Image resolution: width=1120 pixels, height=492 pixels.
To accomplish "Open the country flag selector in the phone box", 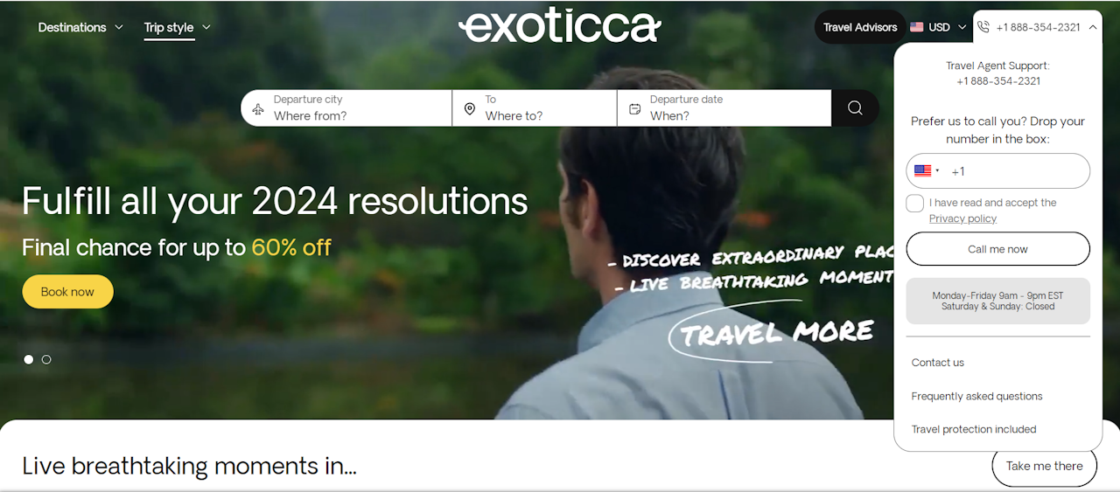I will point(927,171).
